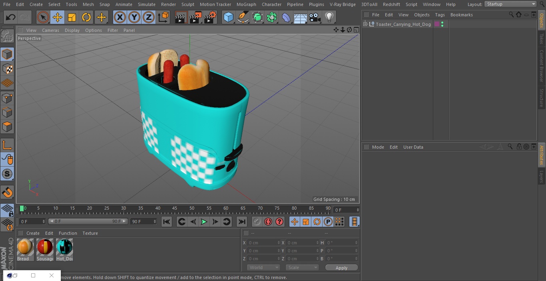Click the Record Active Objects button
This screenshot has width=546, height=281.
[x=257, y=222]
